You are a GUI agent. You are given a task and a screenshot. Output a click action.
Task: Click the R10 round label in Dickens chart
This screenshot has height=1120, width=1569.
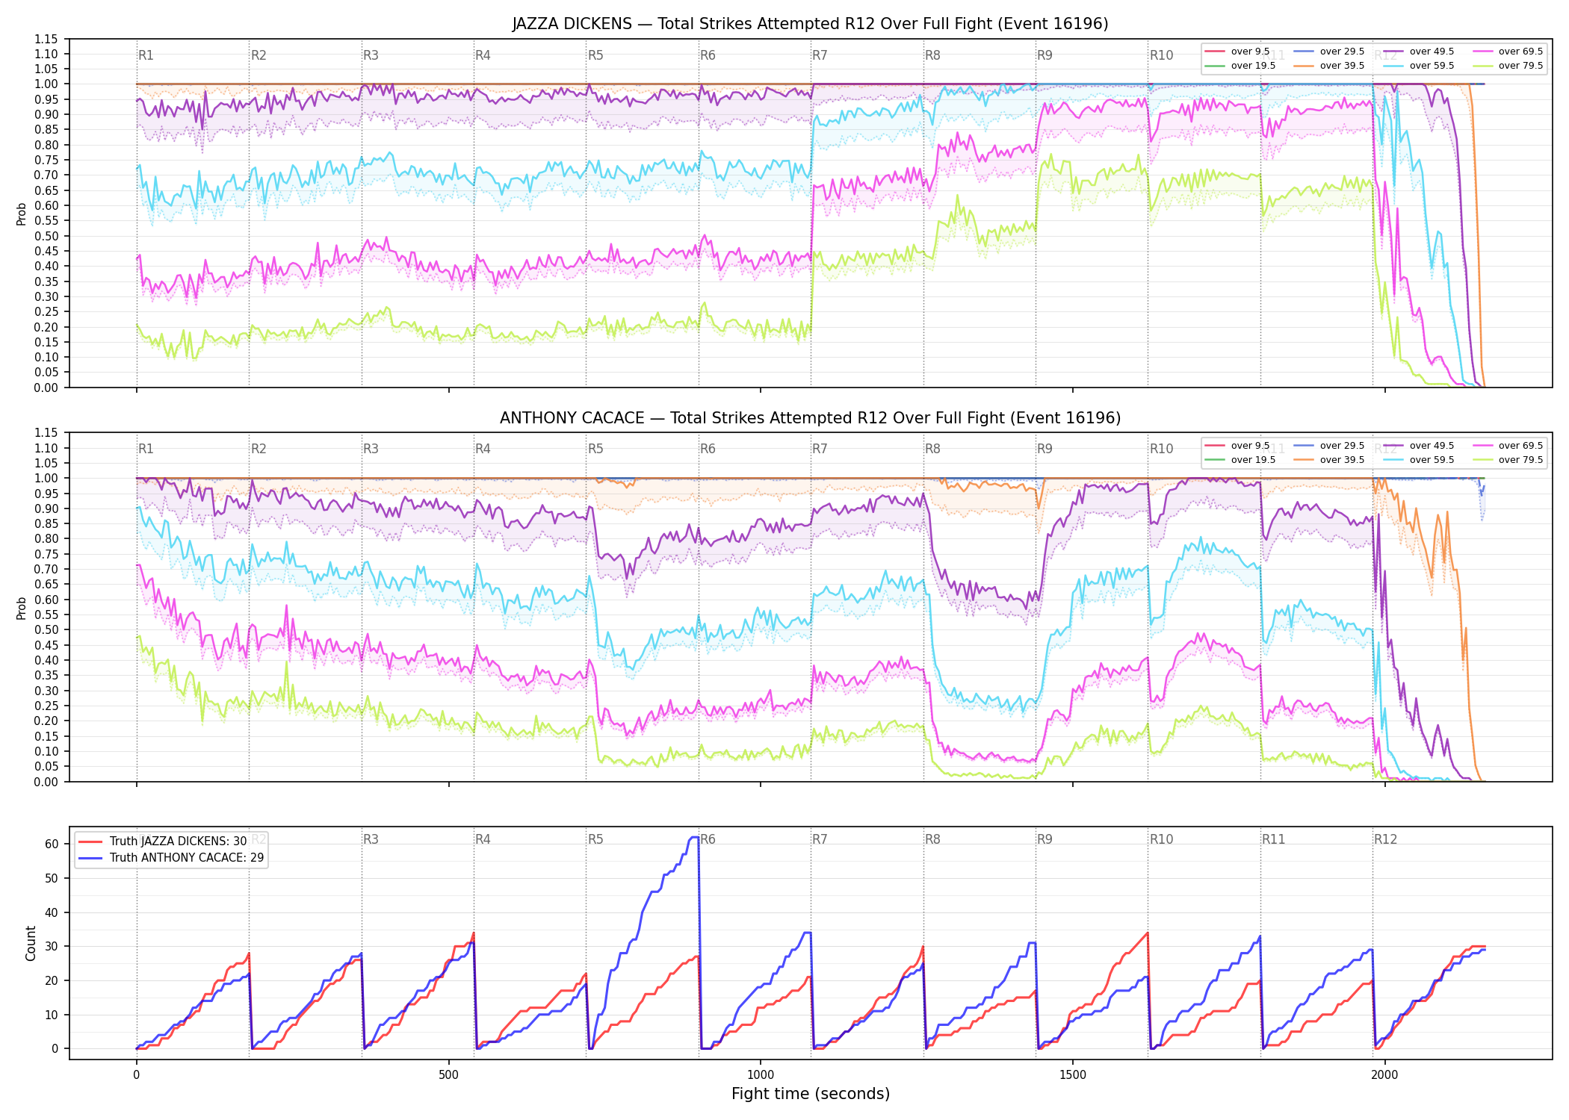[x=1161, y=55]
